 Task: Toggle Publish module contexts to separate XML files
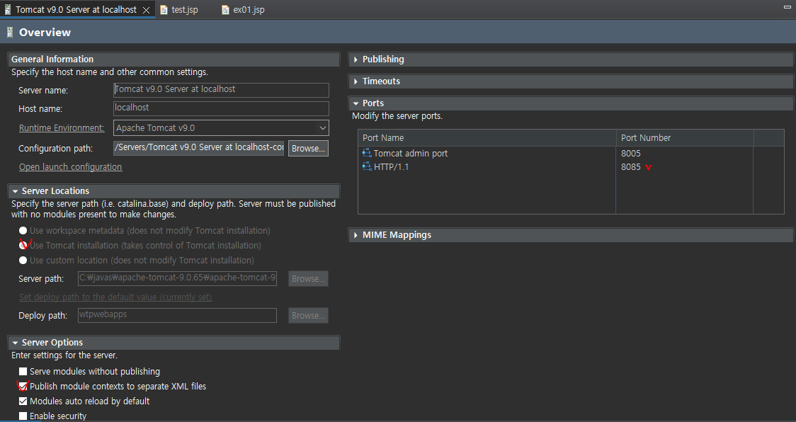point(23,387)
